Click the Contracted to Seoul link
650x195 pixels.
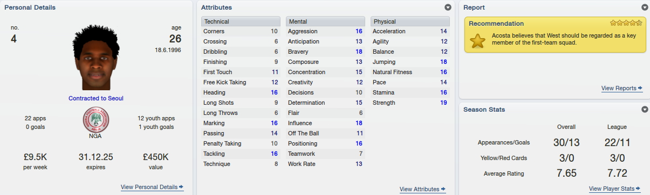tap(96, 98)
